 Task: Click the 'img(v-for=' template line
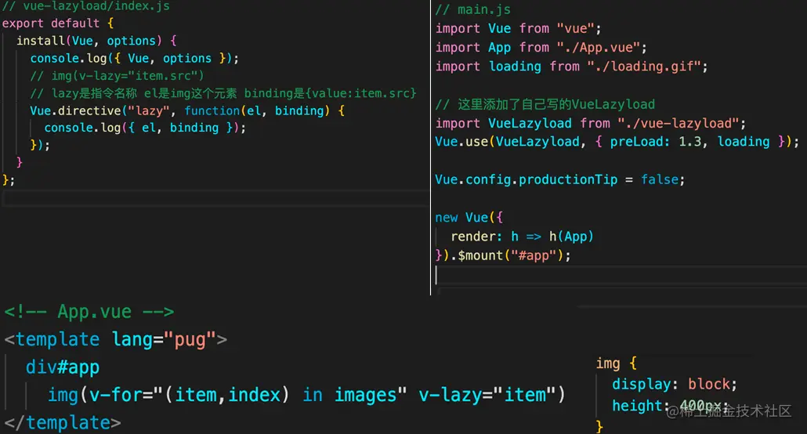pyautogui.click(x=306, y=395)
